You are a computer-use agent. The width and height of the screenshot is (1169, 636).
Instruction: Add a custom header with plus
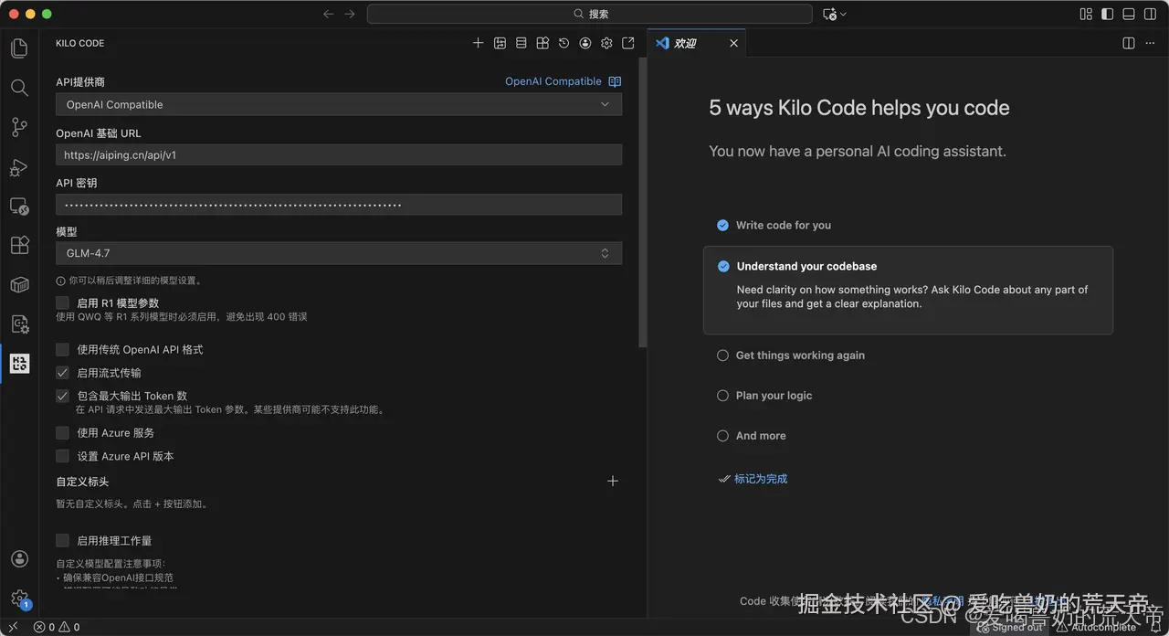[x=613, y=481]
